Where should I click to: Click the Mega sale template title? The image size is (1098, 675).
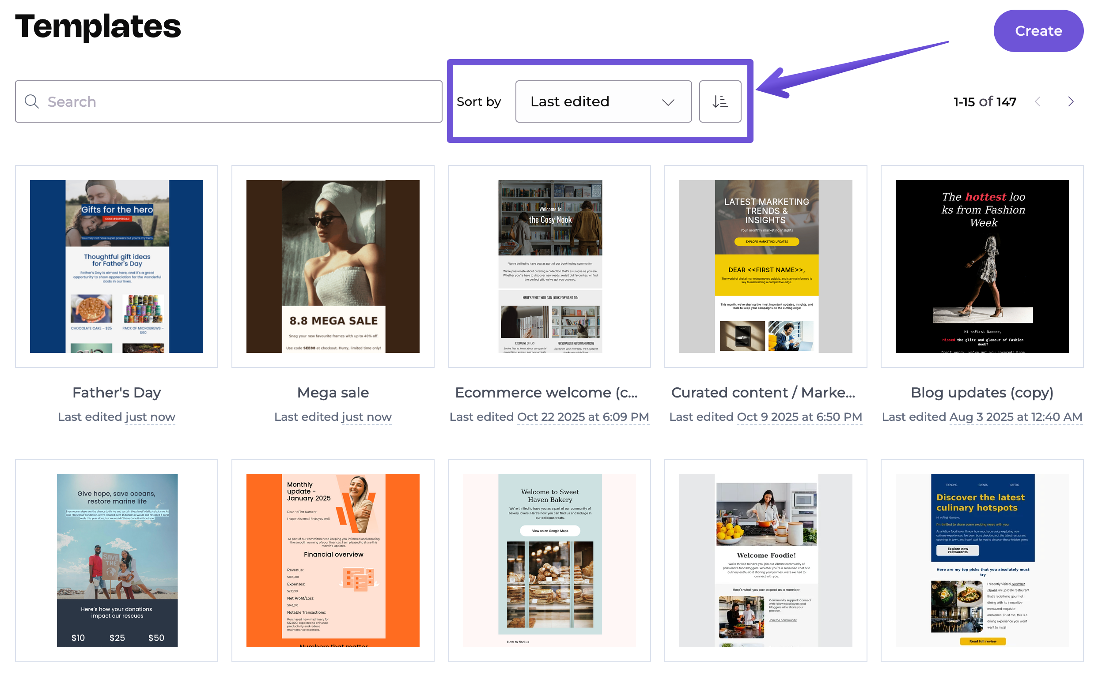tap(333, 392)
